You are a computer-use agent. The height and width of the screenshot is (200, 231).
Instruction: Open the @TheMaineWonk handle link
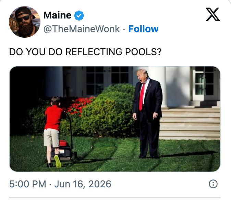[x=82, y=29]
